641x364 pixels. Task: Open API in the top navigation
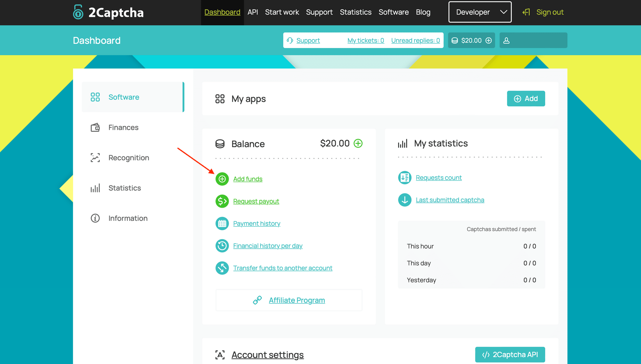pyautogui.click(x=253, y=12)
